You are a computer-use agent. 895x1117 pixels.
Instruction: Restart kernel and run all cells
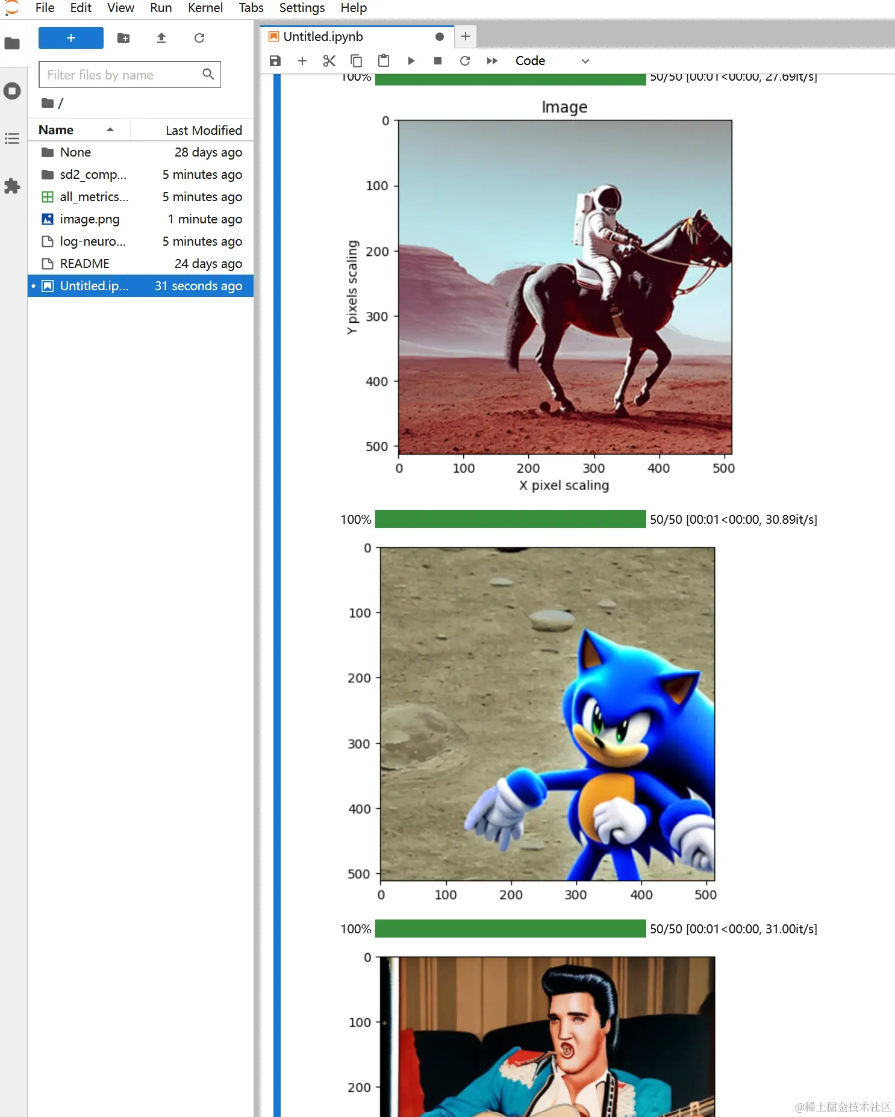(492, 61)
